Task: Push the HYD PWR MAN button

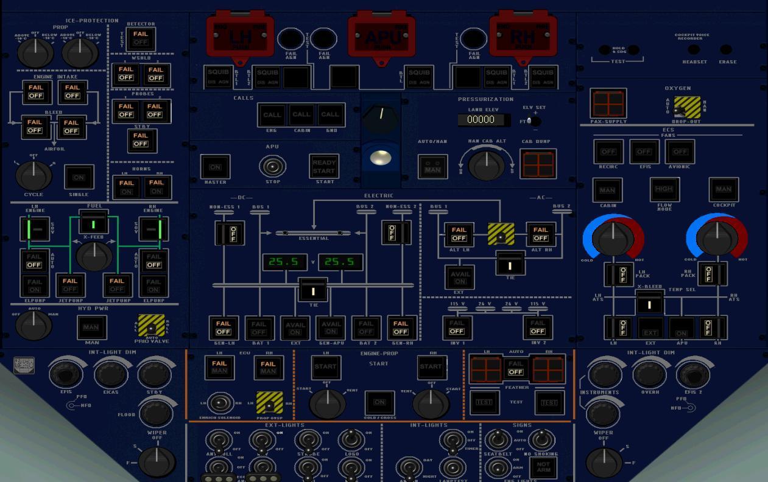Action: 91,327
